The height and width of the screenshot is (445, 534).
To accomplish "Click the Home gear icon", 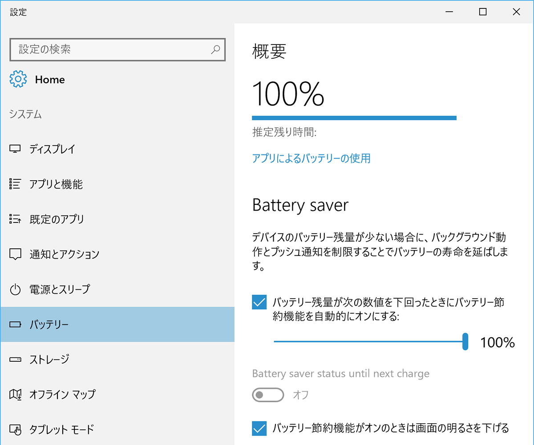I will pos(18,80).
